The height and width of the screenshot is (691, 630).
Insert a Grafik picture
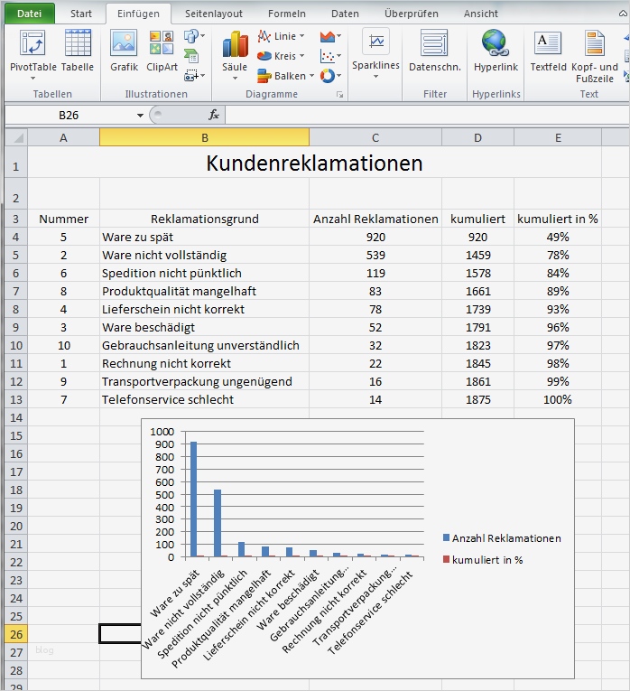[x=124, y=49]
